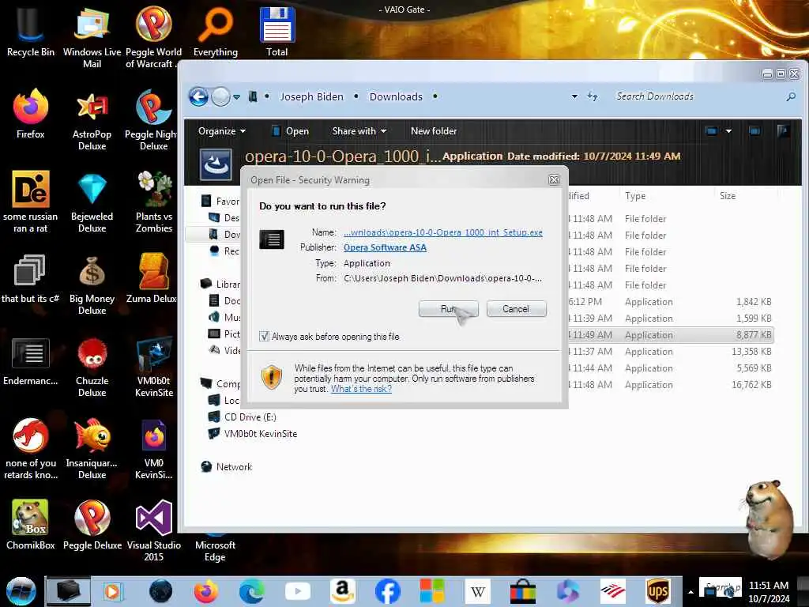Select CD Drive (E:) in navigation pane

[x=250, y=417]
